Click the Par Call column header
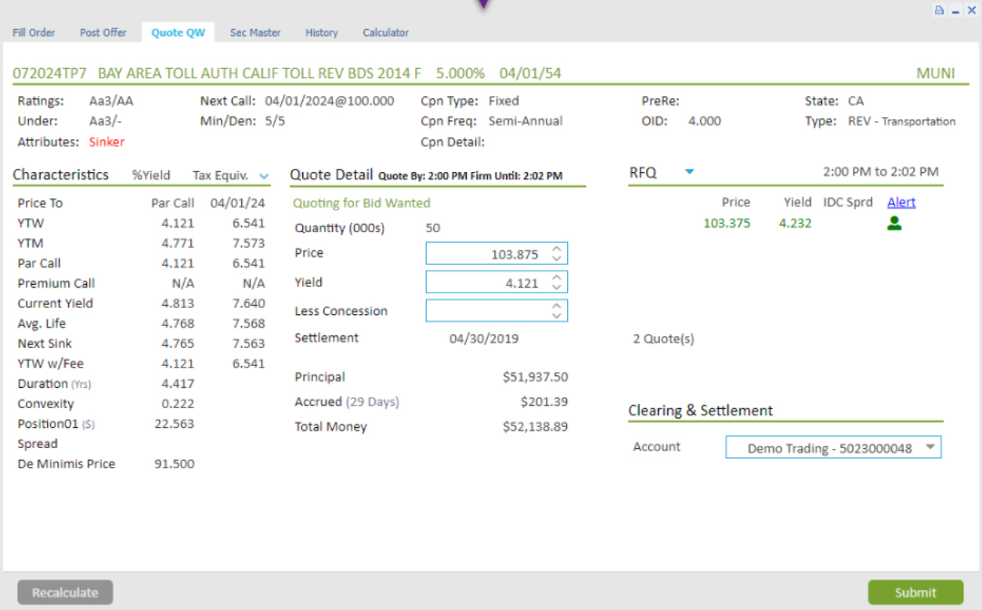This screenshot has width=982, height=610. 173,203
